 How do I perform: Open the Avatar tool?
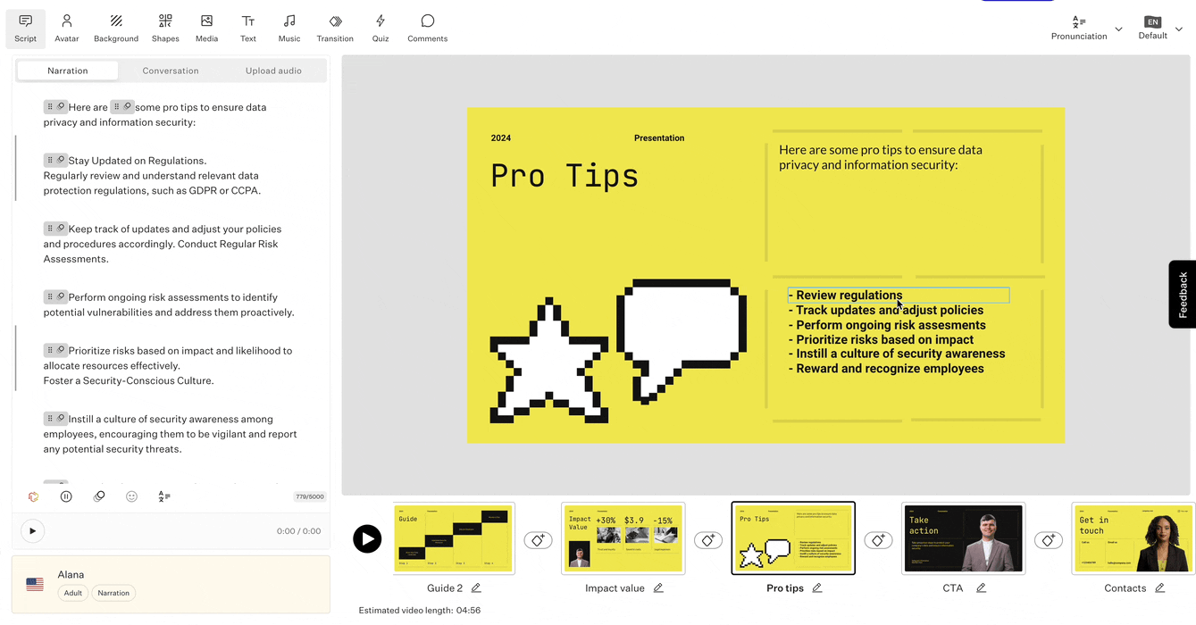click(66, 28)
